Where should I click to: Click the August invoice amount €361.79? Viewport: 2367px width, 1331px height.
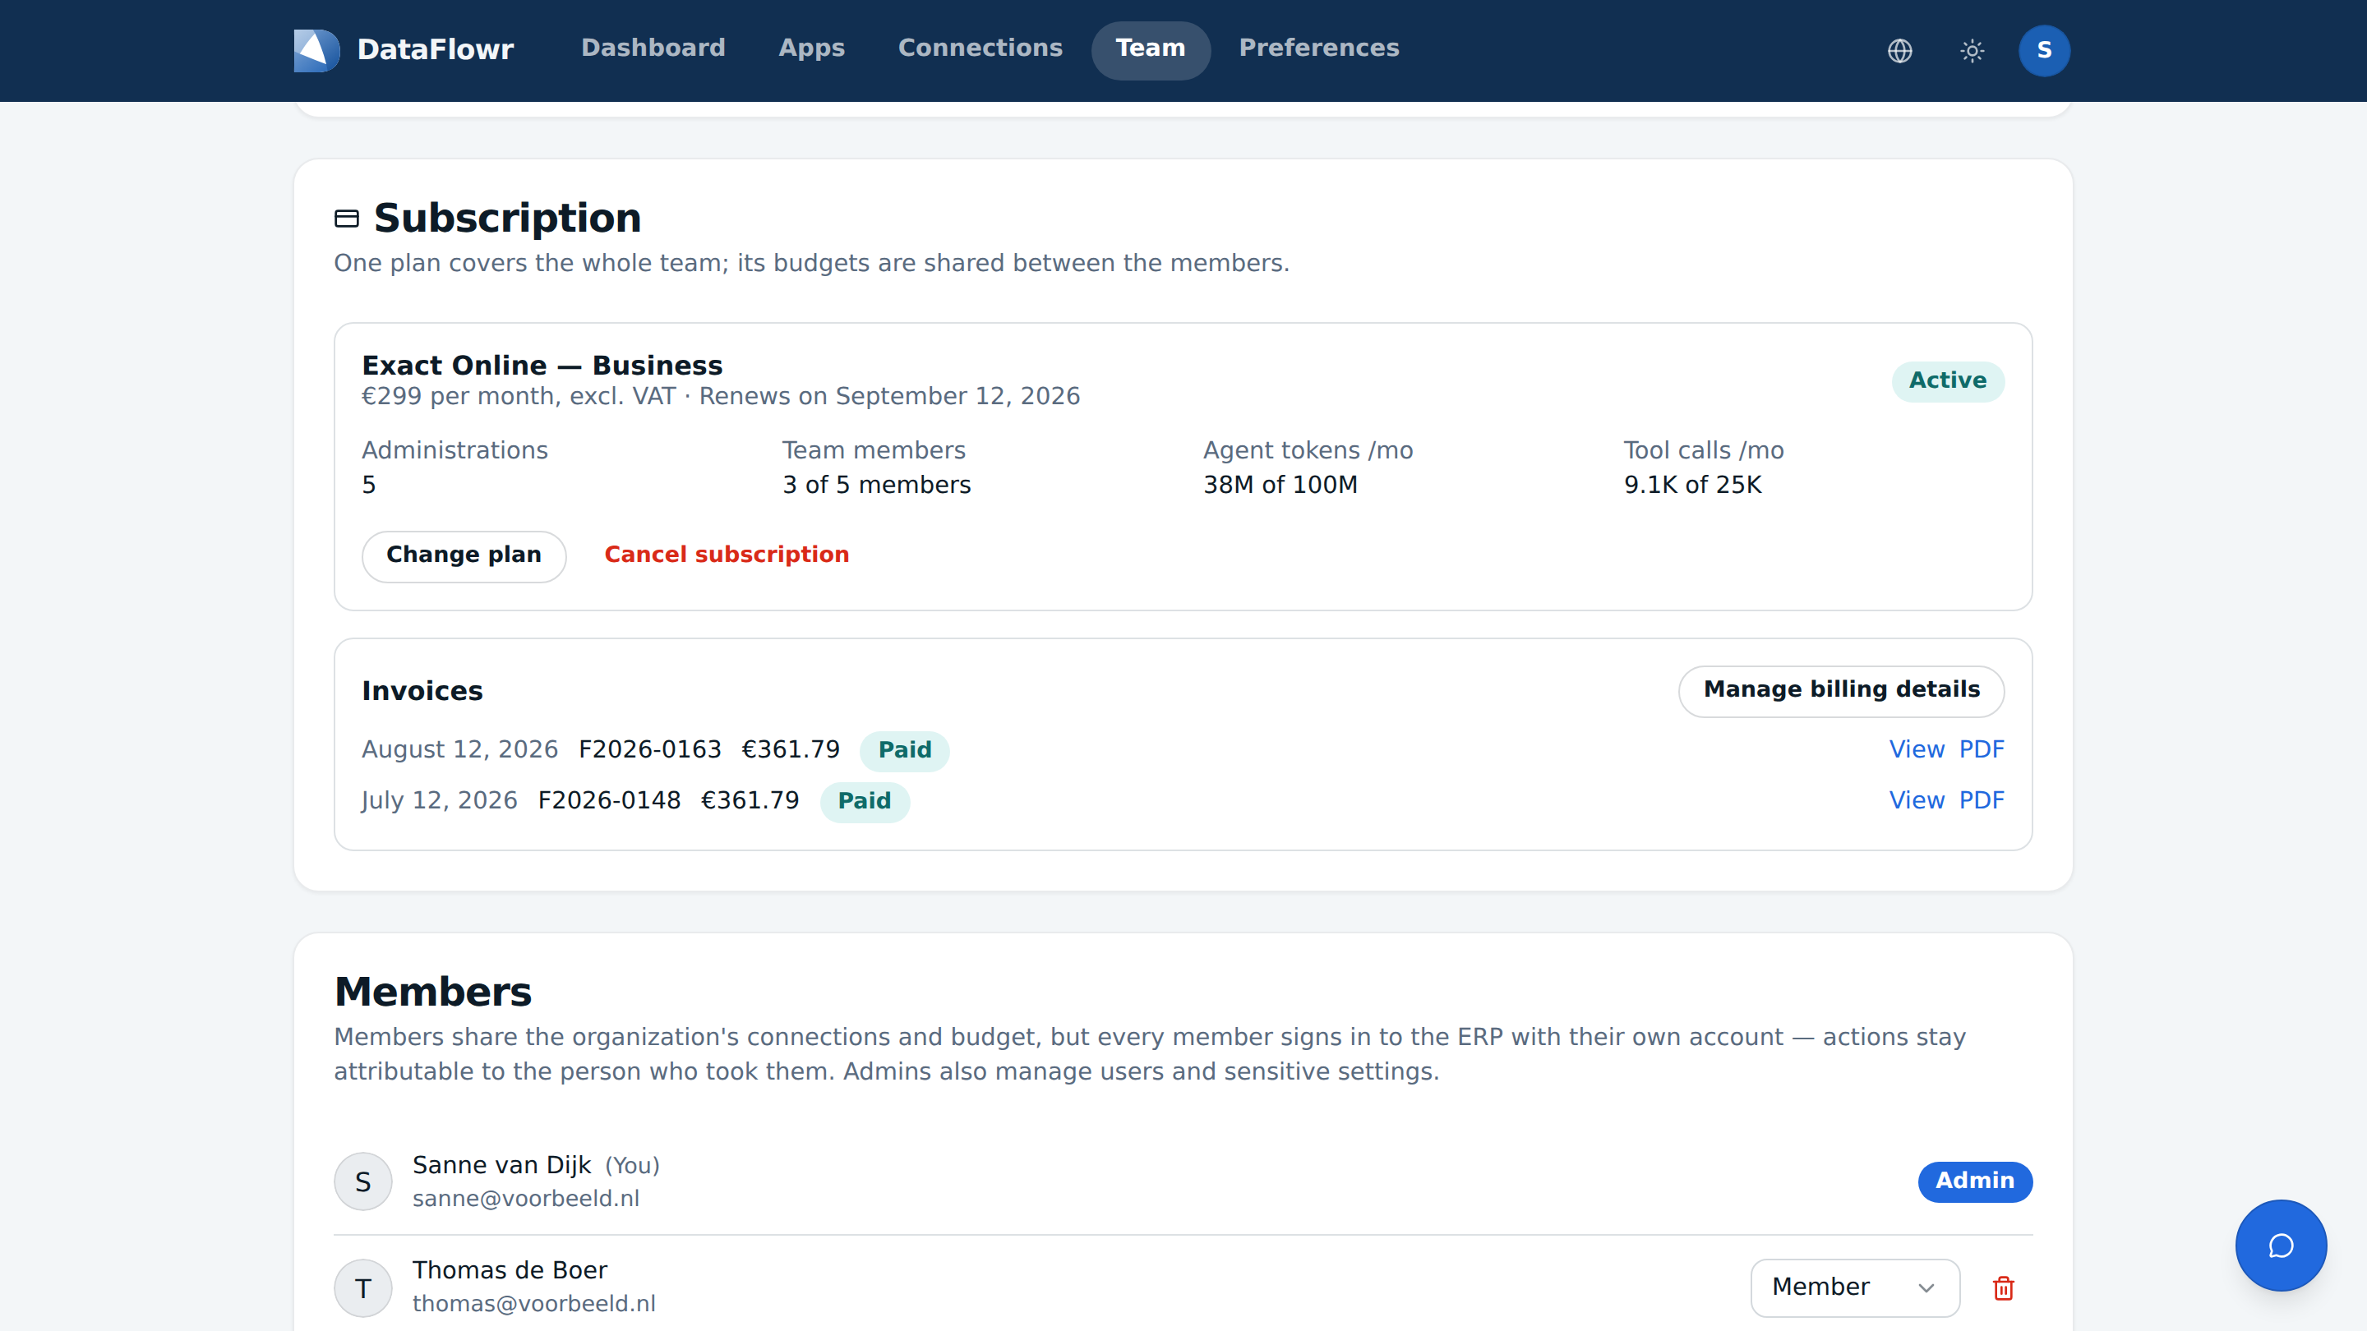tap(791, 749)
